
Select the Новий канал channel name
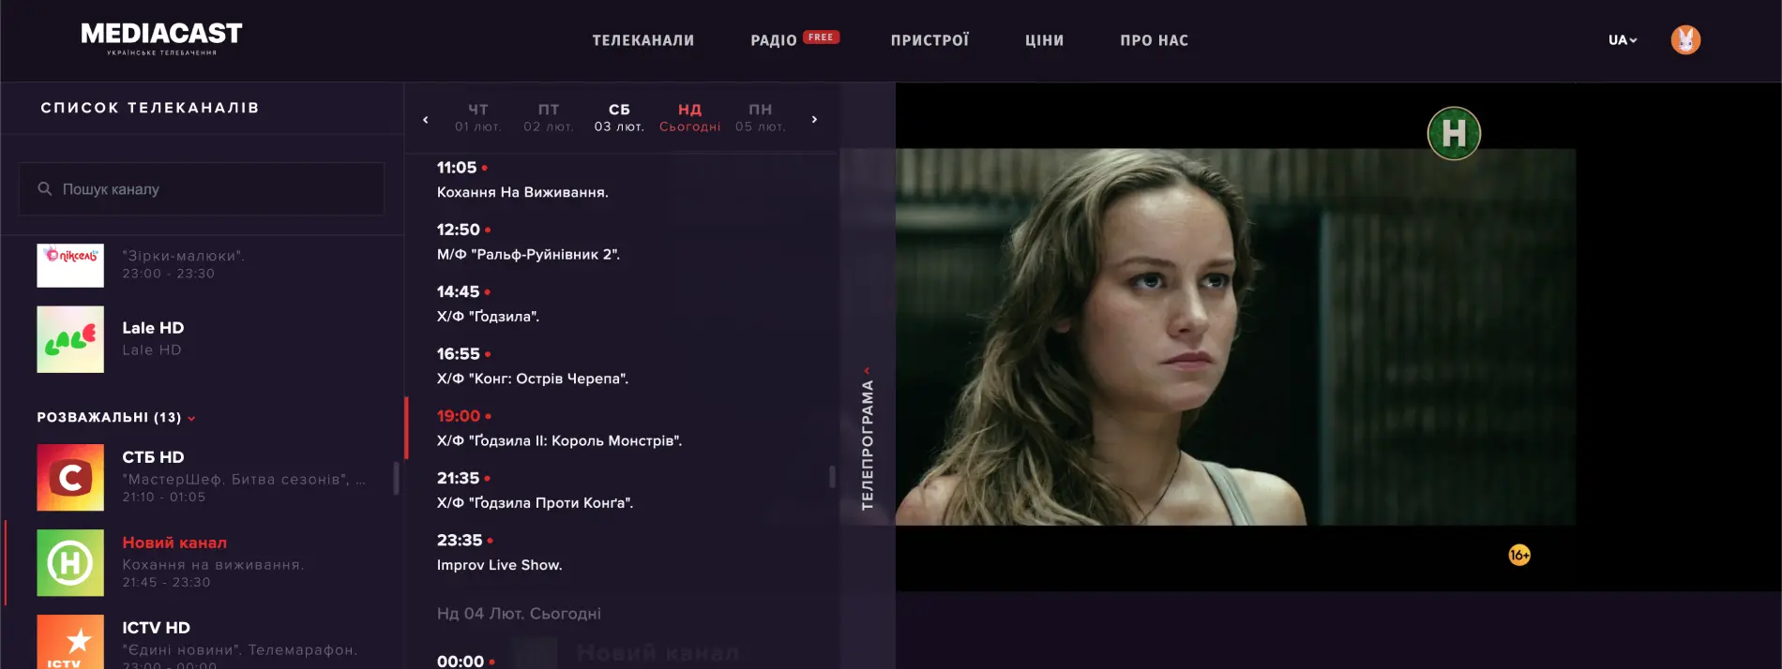(x=174, y=543)
